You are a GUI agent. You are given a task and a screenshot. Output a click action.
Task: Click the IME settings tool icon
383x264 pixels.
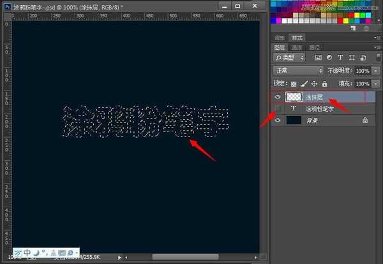pos(70,253)
